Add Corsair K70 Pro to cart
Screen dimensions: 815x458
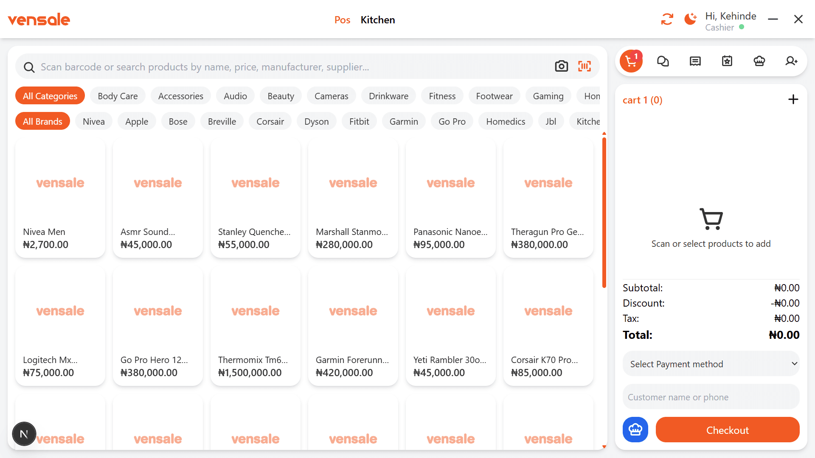tap(548, 326)
